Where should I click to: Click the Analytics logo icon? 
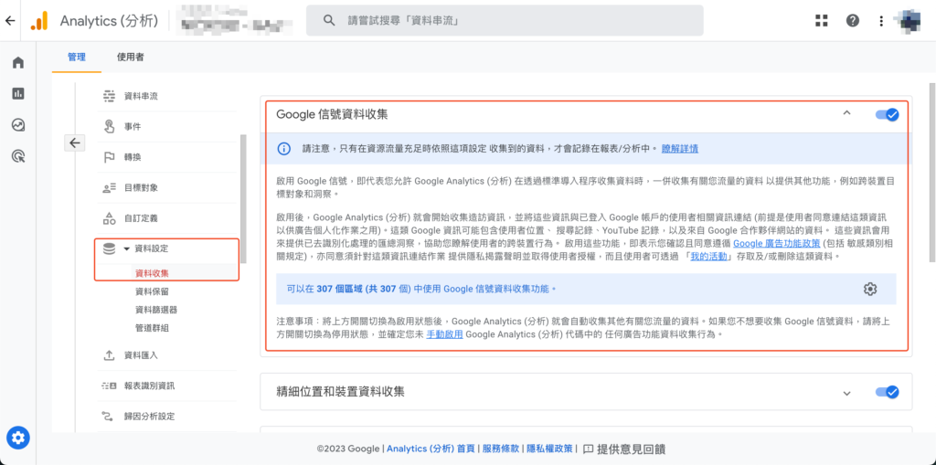pos(38,21)
